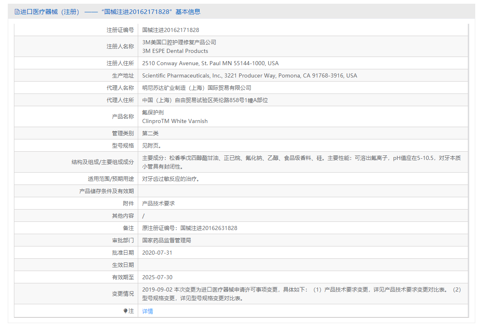Select the 备注 label
Image resolution: width=481 pixels, height=326 pixels.
(x=128, y=228)
